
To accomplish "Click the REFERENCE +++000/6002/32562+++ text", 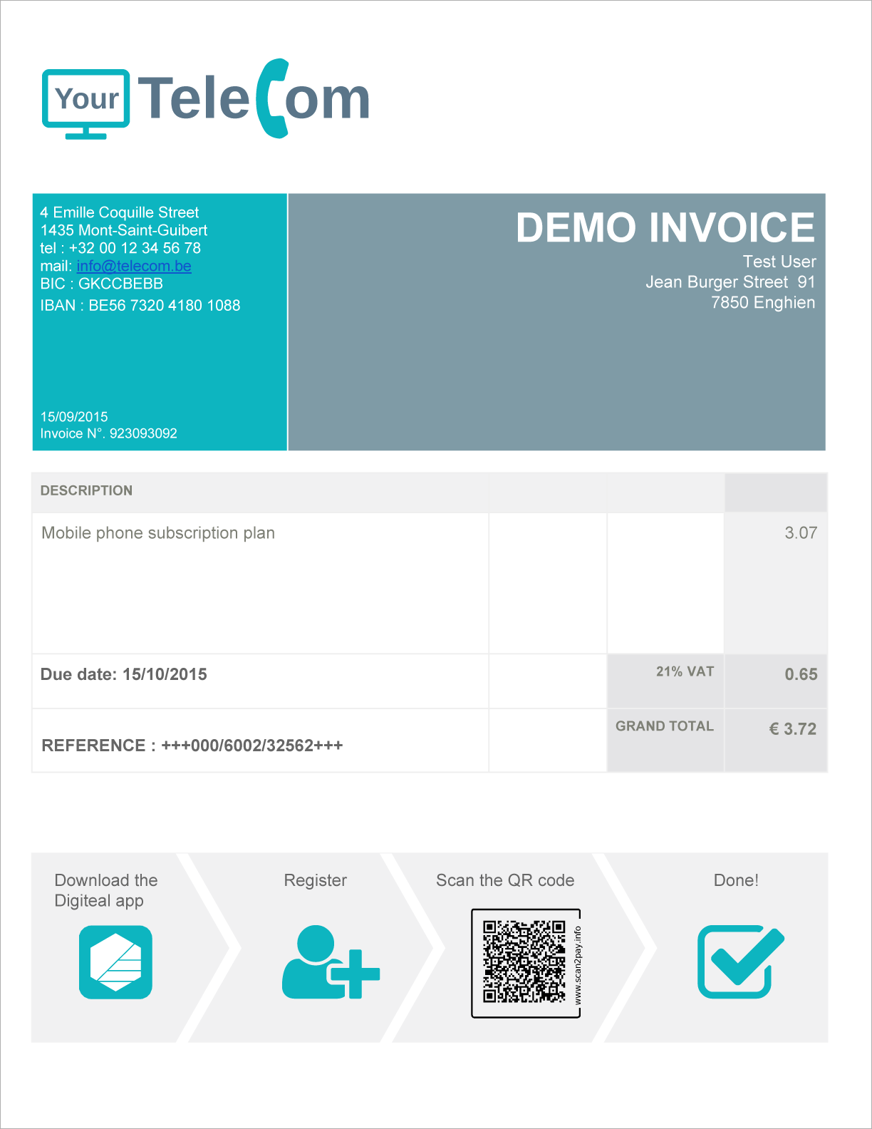I will (x=192, y=746).
